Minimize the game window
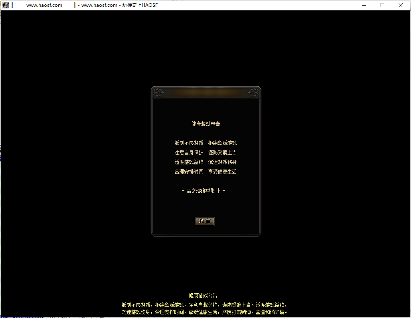Image resolution: width=411 pixels, height=318 pixels. click(364, 5)
